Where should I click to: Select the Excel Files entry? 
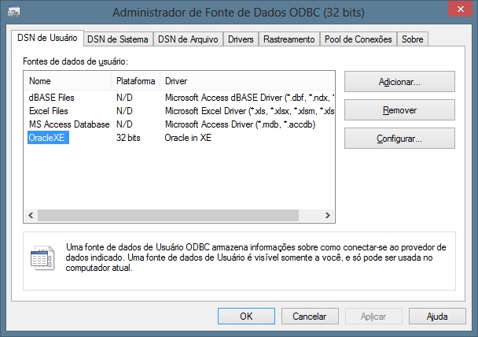50,111
